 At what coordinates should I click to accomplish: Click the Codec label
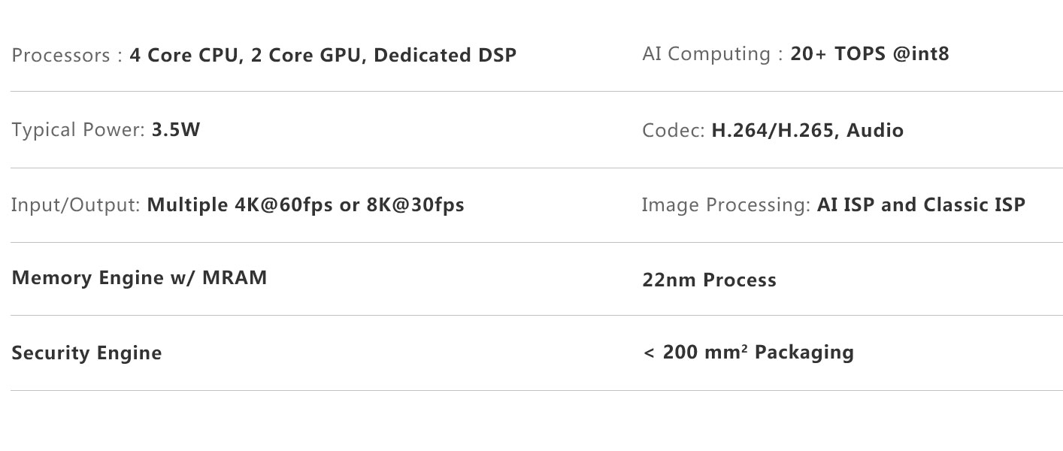(673, 131)
